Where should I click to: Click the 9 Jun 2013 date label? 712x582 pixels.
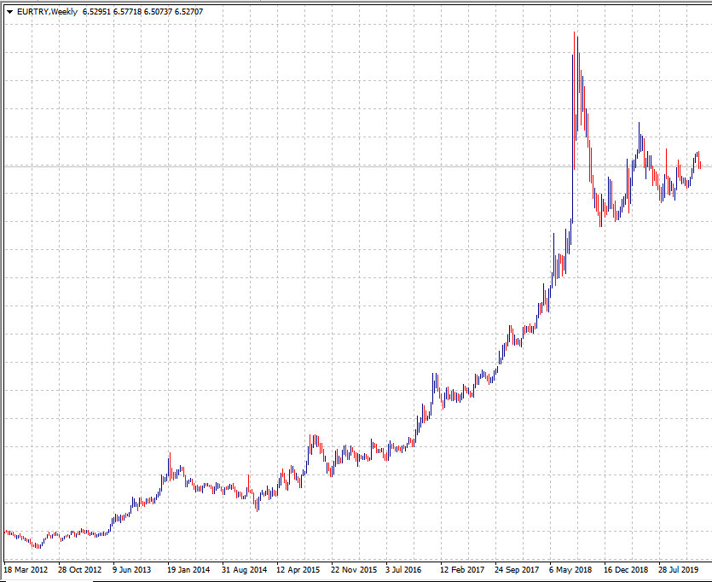coord(131,570)
